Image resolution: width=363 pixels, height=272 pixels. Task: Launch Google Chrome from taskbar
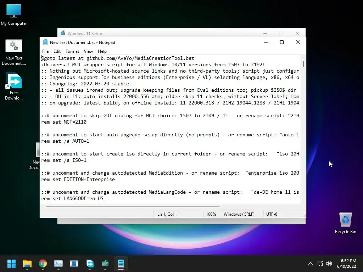pyautogui.click(x=43, y=263)
